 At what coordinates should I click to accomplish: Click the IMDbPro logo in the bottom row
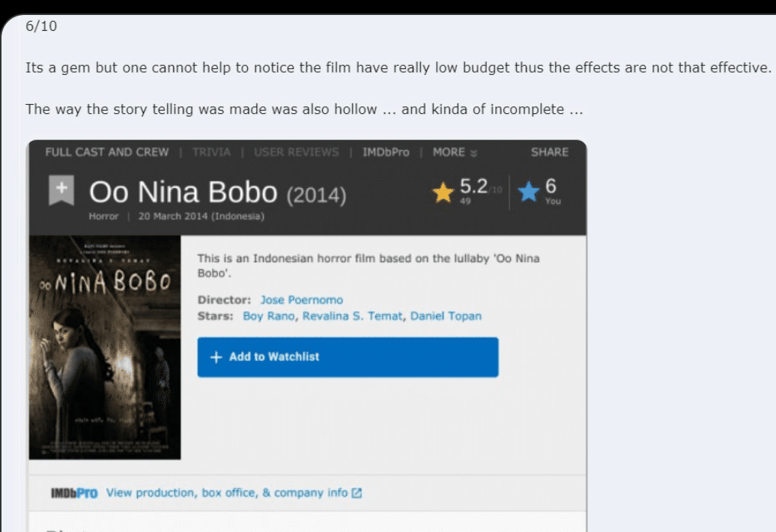click(74, 493)
